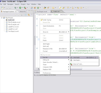Open the Navigate menu
This screenshot has width=101, height=93.
click(10, 4)
